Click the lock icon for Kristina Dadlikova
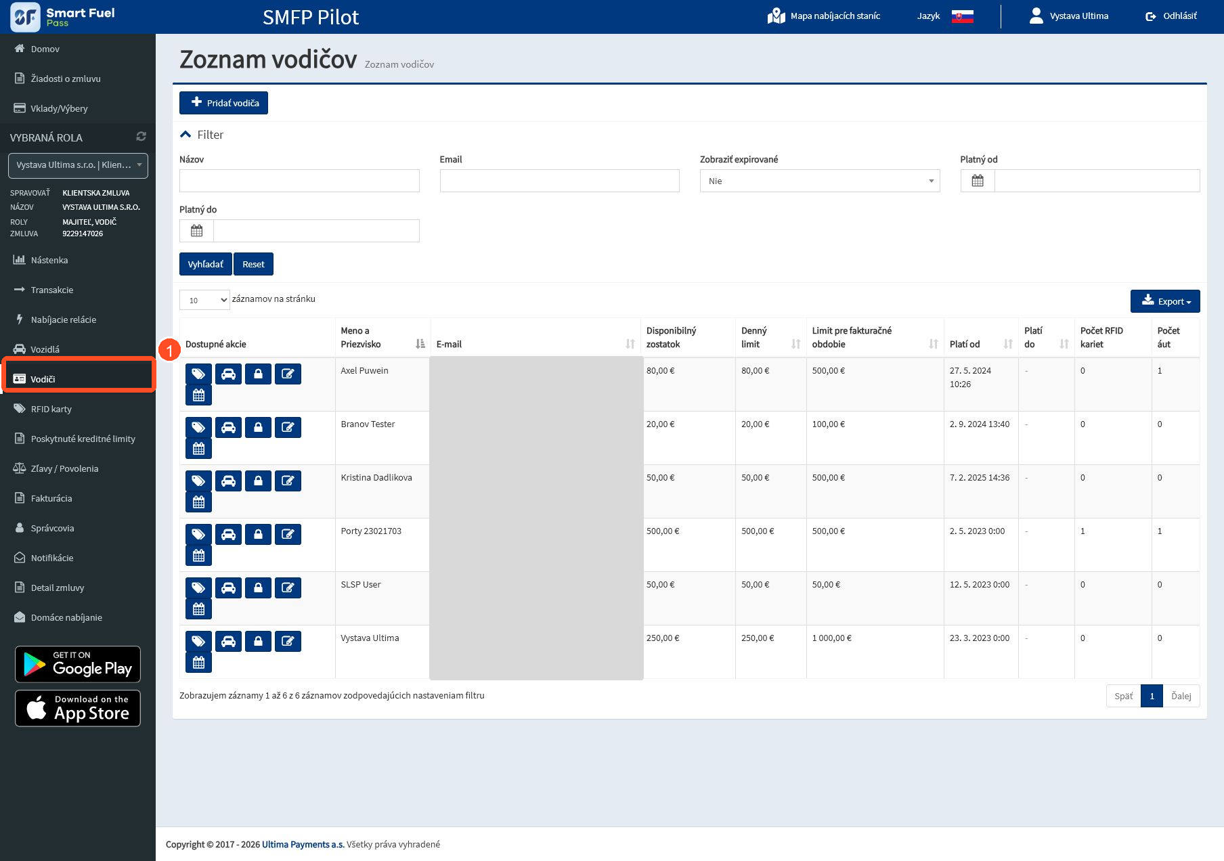This screenshot has width=1224, height=861. coord(258,481)
